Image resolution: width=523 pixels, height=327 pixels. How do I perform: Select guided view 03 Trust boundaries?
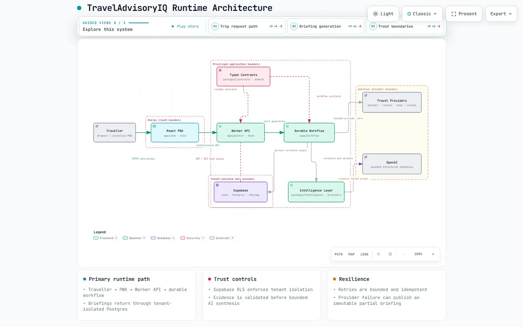click(405, 27)
